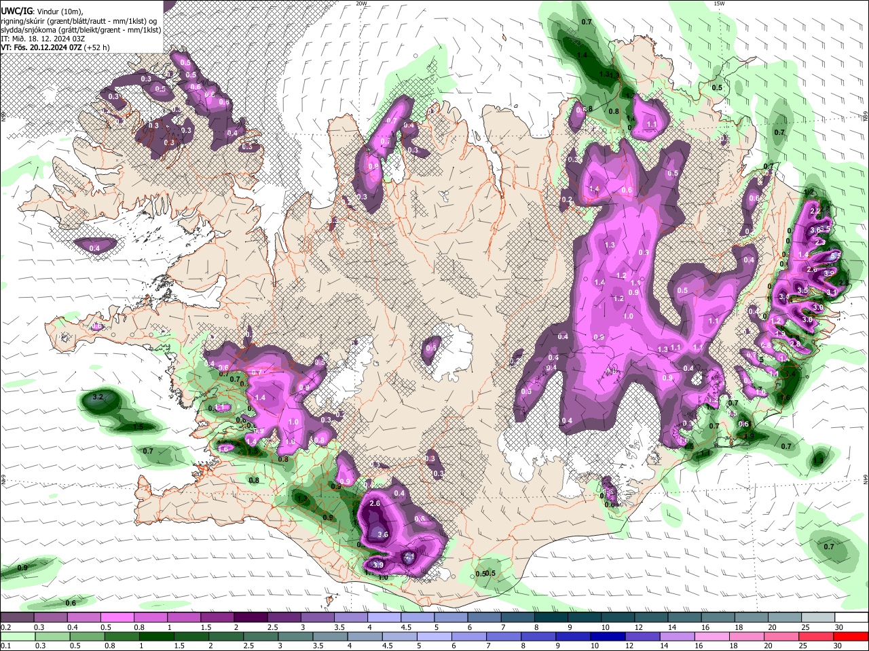Pick upper legend swatch between 18 and 20
Viewport: 869px width, 651px height.
pyautogui.click(x=752, y=618)
